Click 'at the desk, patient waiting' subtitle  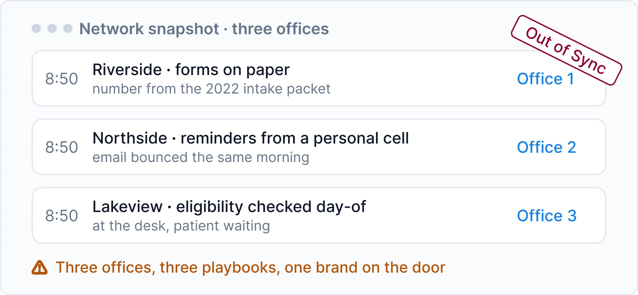point(181,226)
